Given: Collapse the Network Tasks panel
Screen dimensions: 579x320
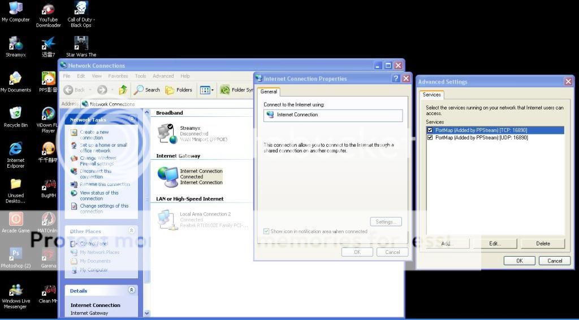Looking at the screenshot, I should (132, 120).
